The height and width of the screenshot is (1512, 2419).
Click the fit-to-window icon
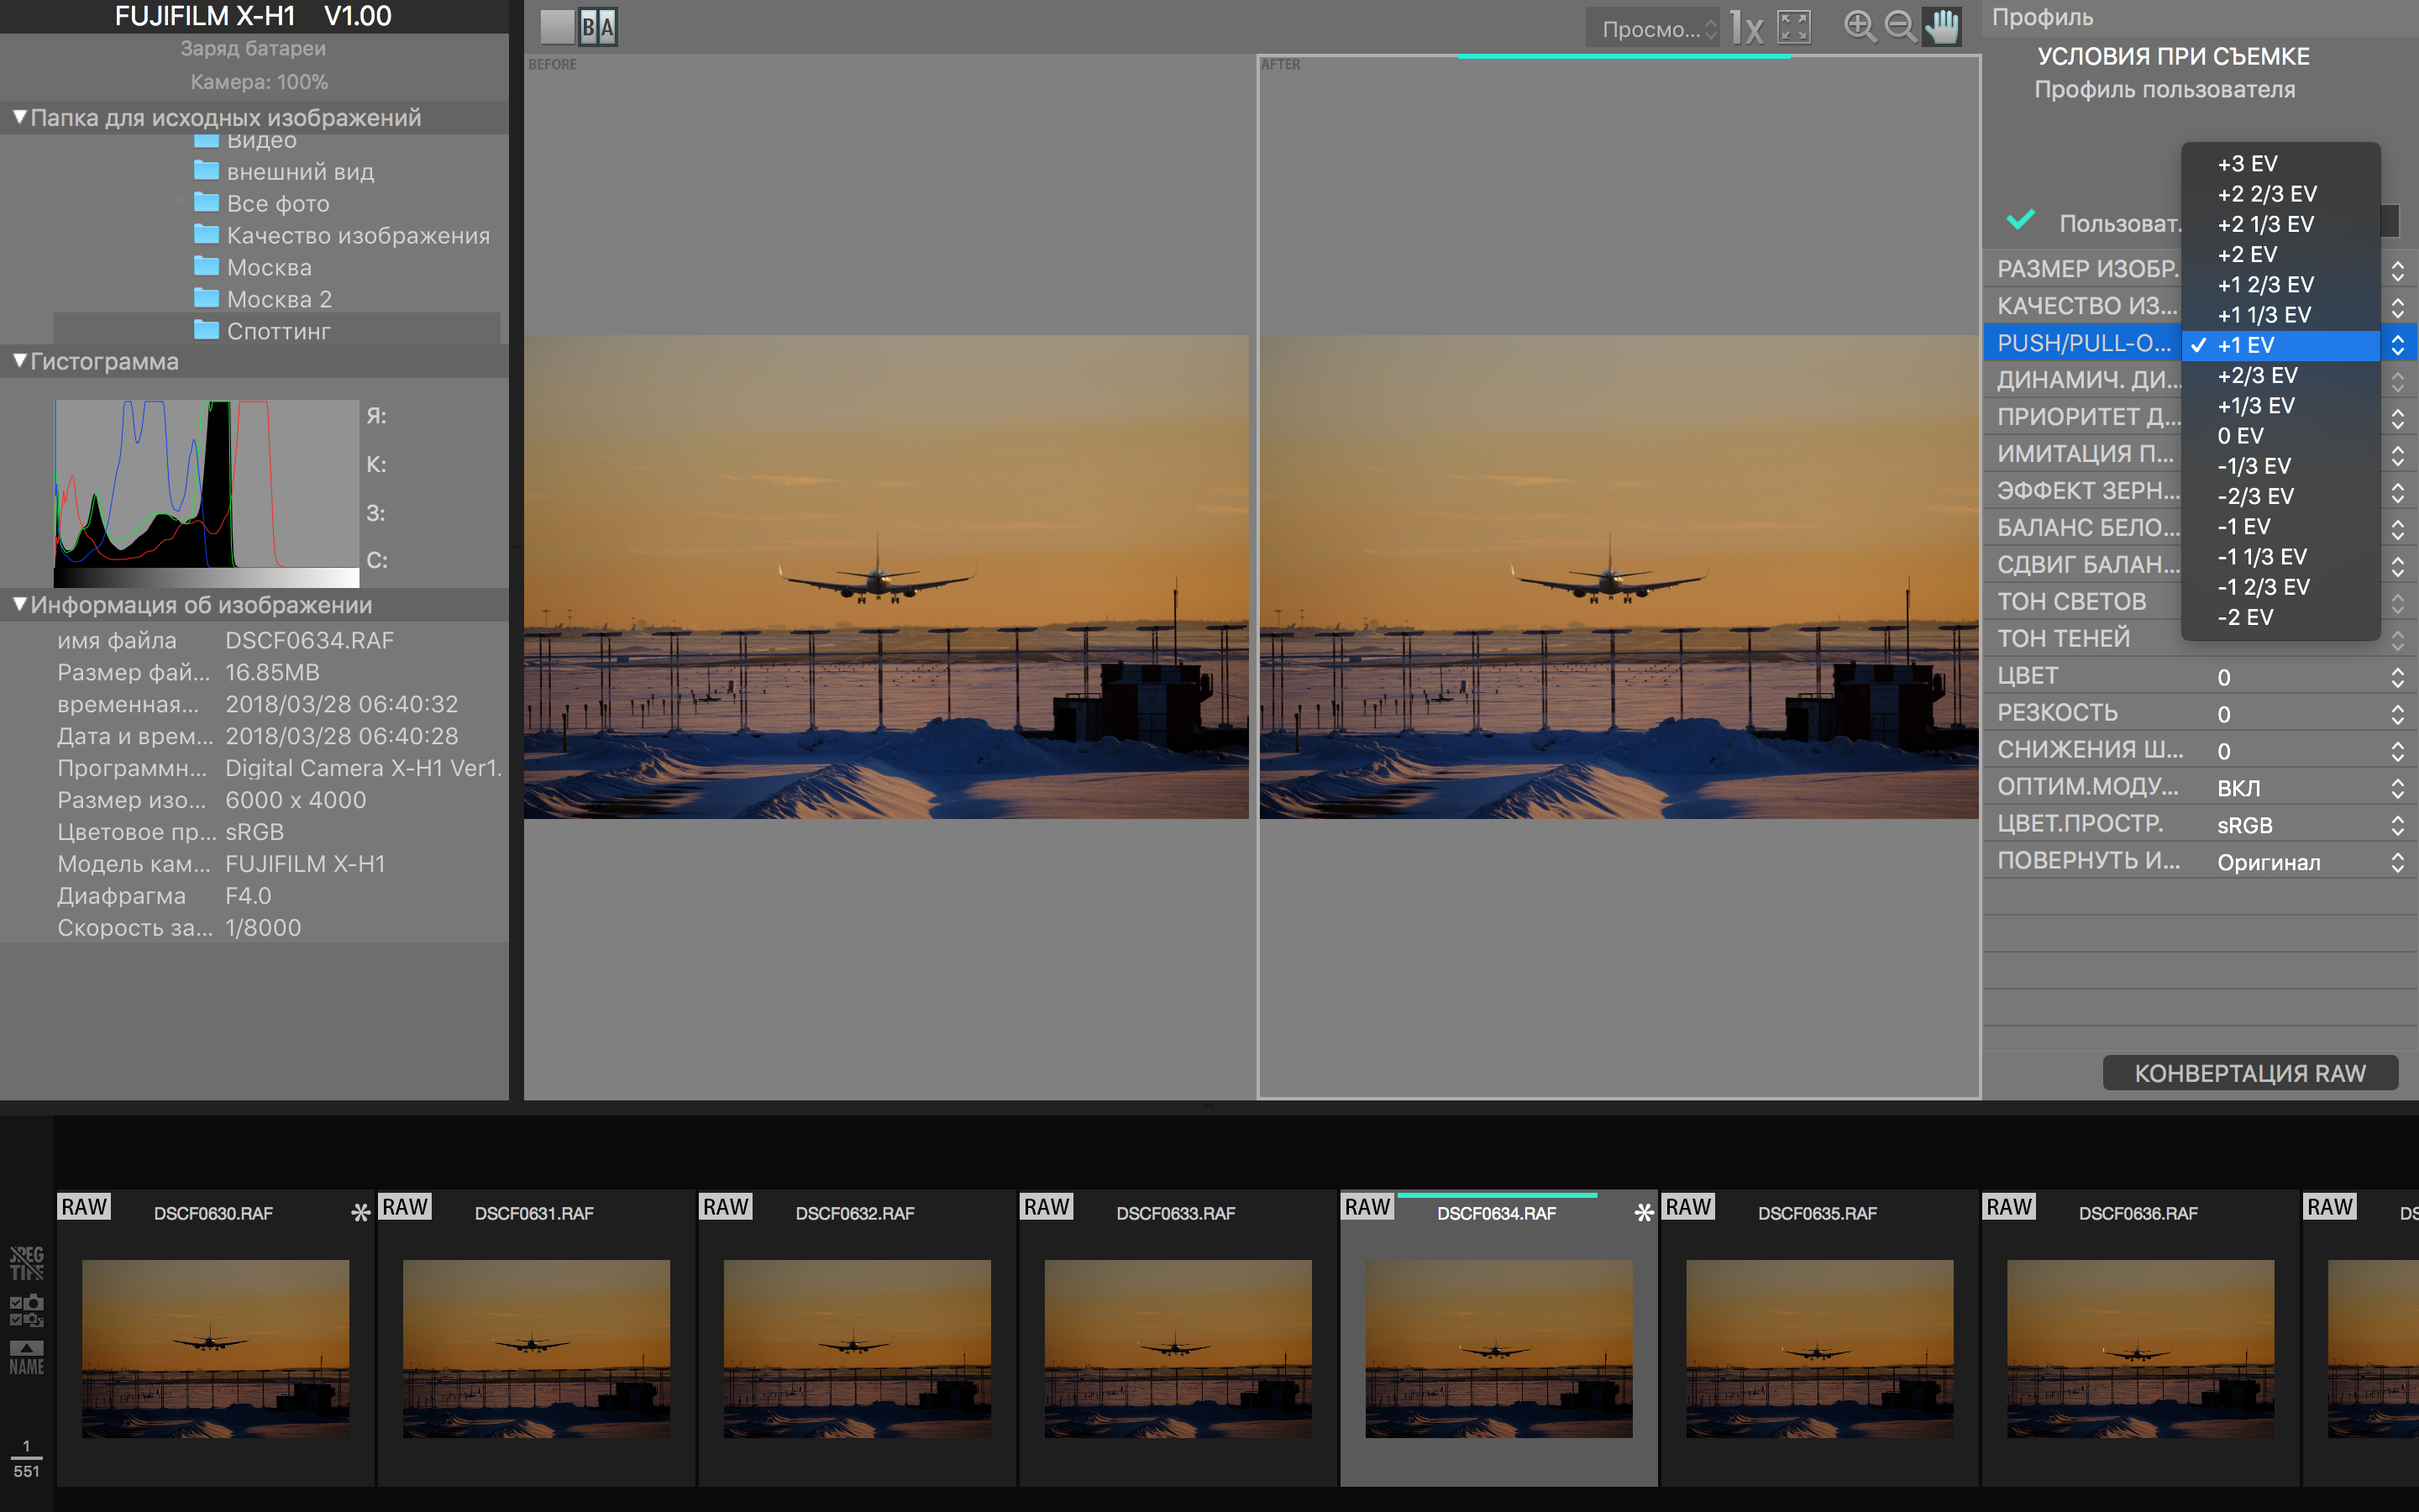tap(1794, 27)
